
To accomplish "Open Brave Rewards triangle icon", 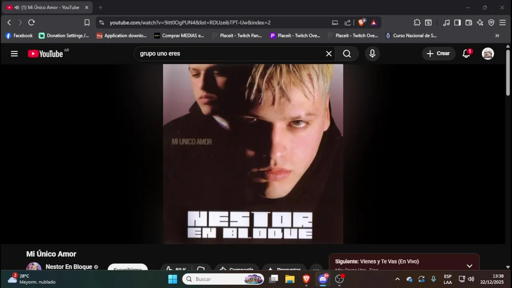I will pyautogui.click(x=374, y=23).
